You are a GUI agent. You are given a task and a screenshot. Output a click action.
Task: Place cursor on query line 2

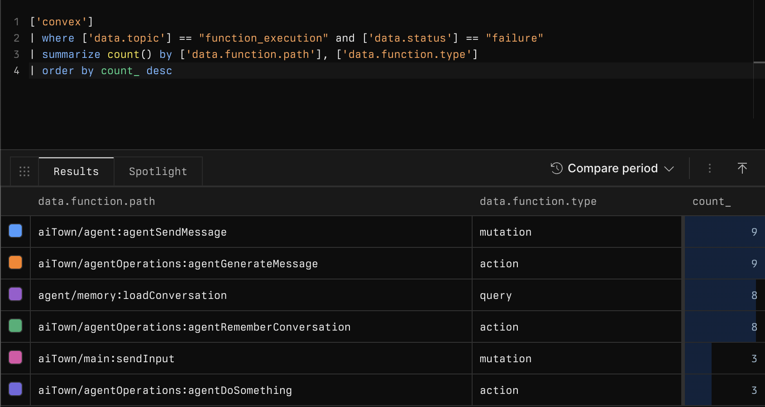(x=272, y=38)
